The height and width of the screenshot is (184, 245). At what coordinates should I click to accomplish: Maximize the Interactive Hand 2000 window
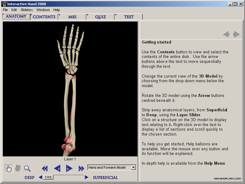click(x=235, y=4)
